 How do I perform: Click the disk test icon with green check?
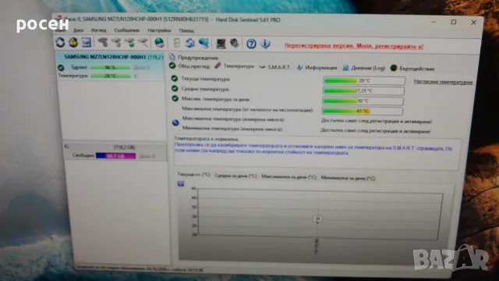pyautogui.click(x=129, y=42)
